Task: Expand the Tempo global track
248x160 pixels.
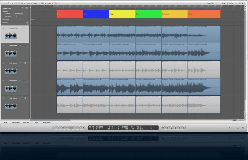Action: 2,23
